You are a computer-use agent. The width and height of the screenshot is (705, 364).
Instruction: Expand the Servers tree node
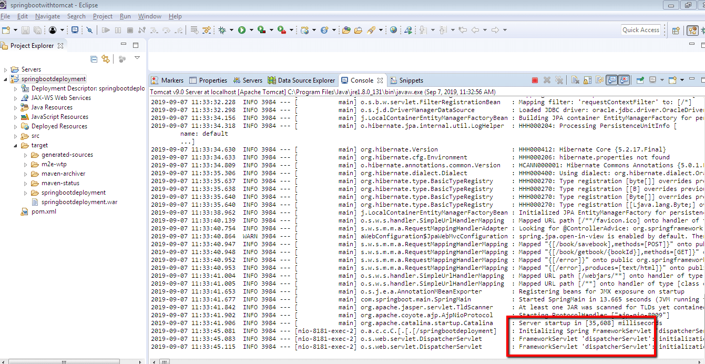click(x=6, y=69)
